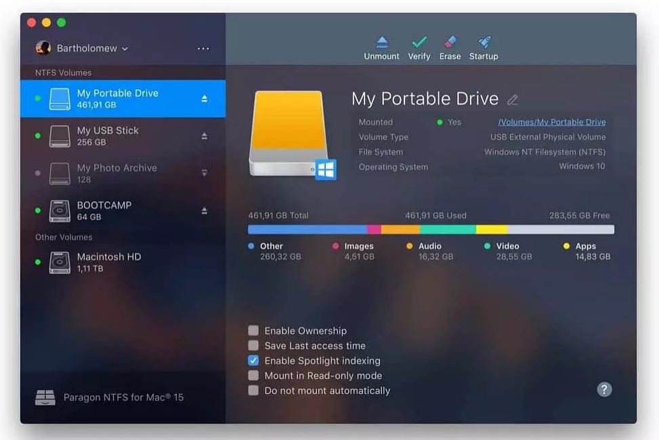The width and height of the screenshot is (659, 440).
Task: Eject BOOTCAMP volume with its eject icon
Action: click(x=205, y=211)
